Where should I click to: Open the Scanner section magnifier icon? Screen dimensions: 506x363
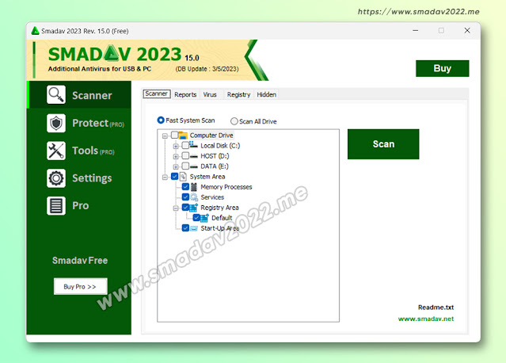(x=56, y=95)
